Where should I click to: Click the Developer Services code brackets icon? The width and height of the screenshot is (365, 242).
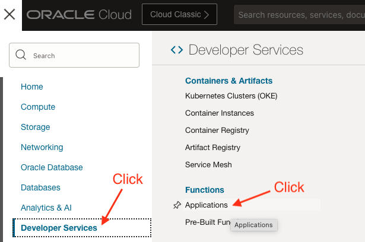[177, 50]
